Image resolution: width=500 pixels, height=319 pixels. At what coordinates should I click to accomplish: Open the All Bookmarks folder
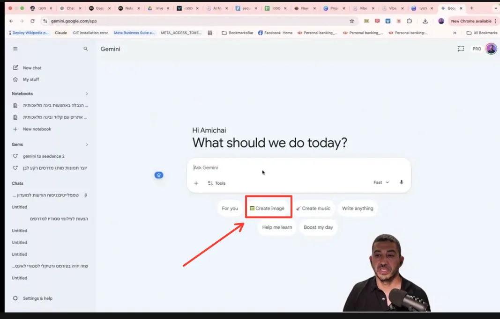[482, 33]
